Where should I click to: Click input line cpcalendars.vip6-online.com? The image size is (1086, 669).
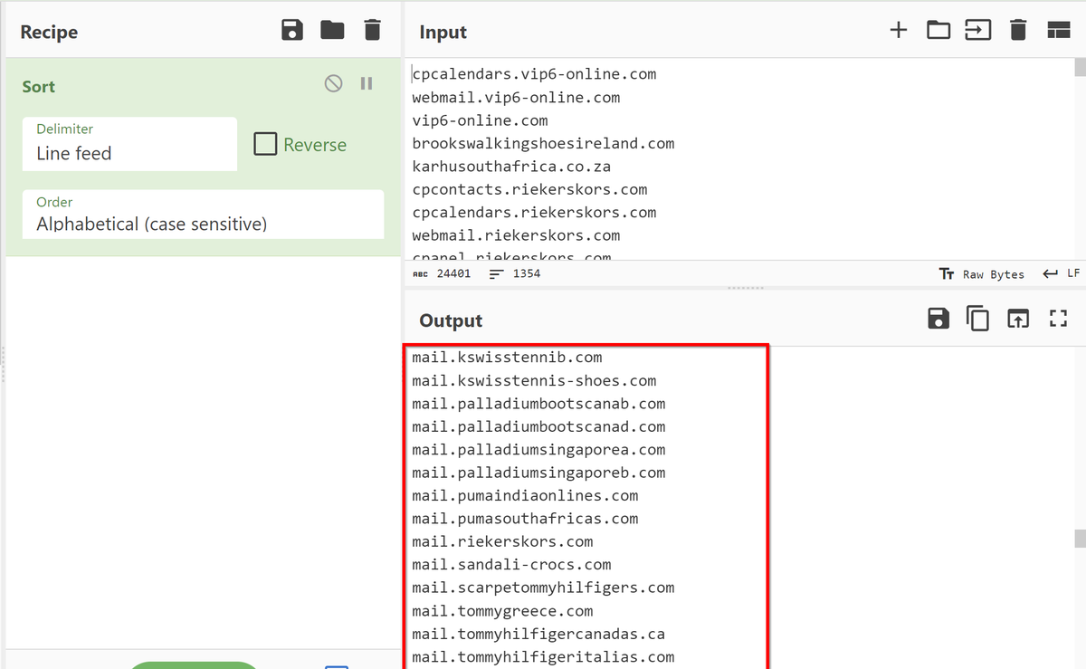tap(534, 74)
